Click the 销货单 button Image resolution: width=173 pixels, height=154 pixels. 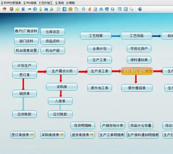25,94
